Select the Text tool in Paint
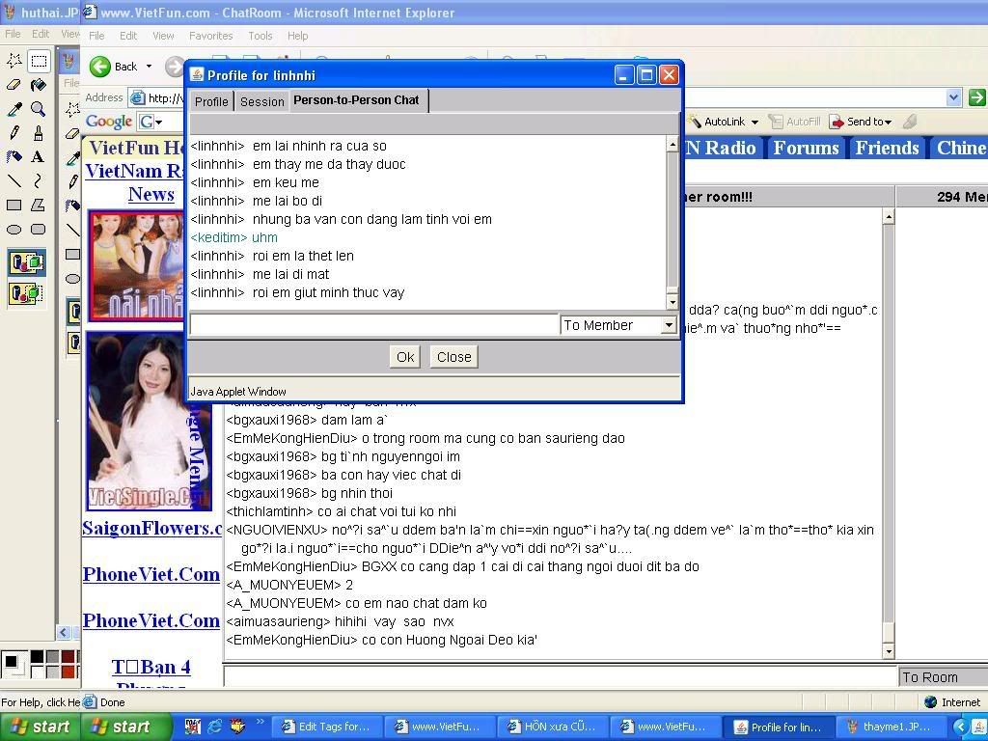 point(39,157)
